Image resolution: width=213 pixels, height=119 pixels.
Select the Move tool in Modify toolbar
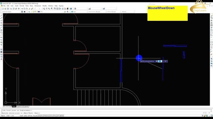coord(212,28)
